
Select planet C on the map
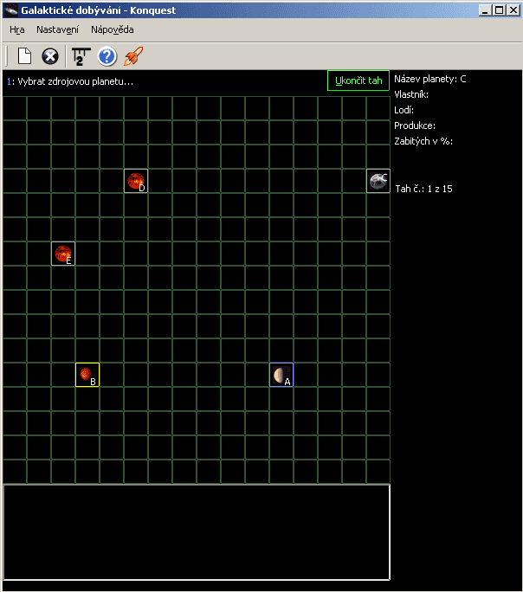click(x=378, y=181)
